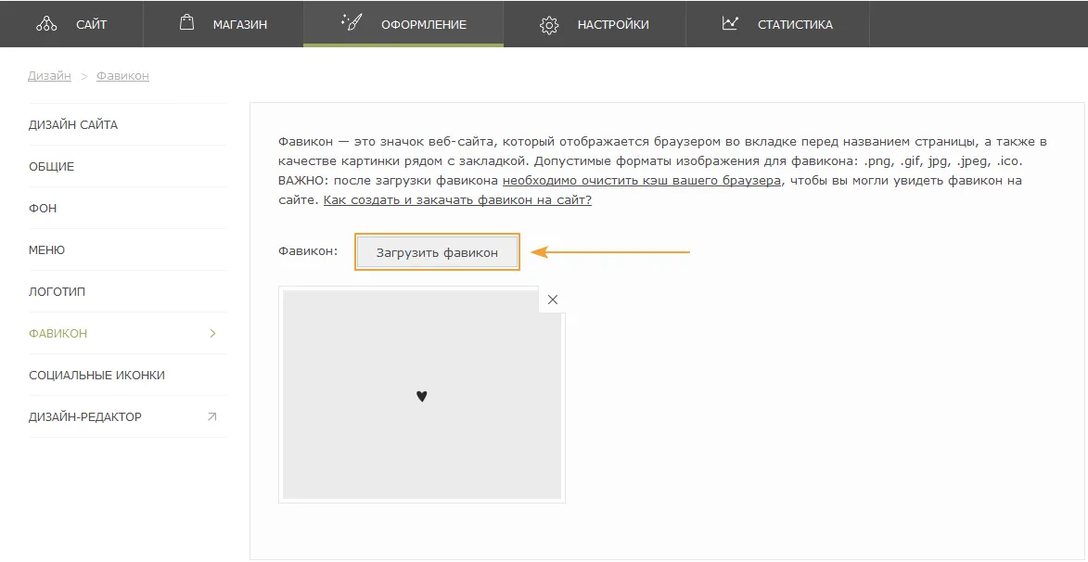The width and height of the screenshot is (1088, 562).
Task: Click the Оформление magic brush icon
Action: tap(352, 22)
